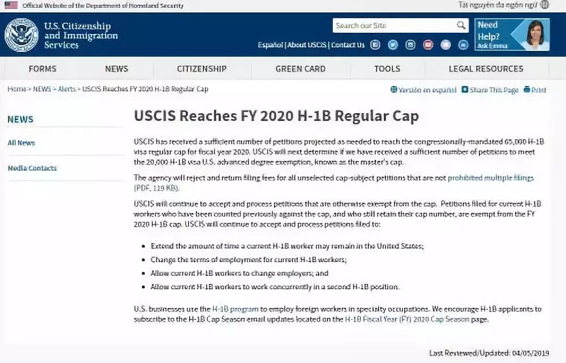The height and width of the screenshot is (363, 566).
Task: Click the email updates envelope icon
Action: 445,45
